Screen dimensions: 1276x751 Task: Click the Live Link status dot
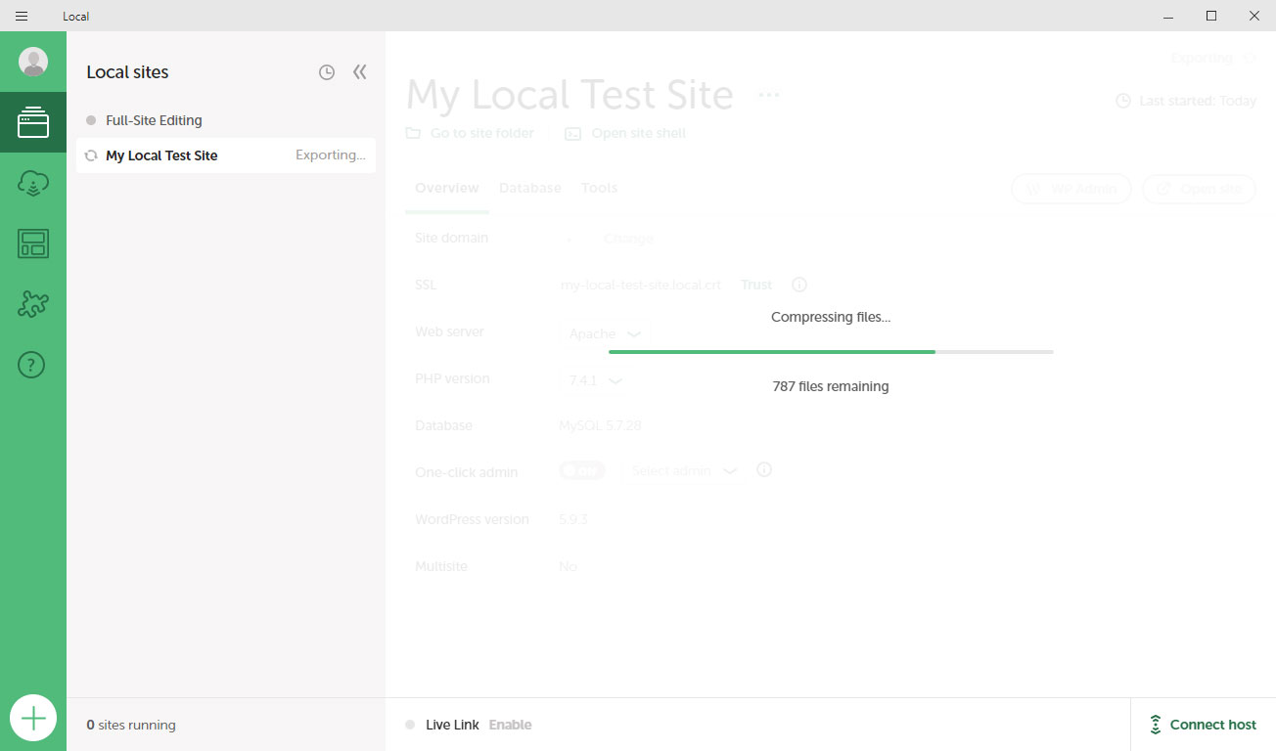pos(410,725)
